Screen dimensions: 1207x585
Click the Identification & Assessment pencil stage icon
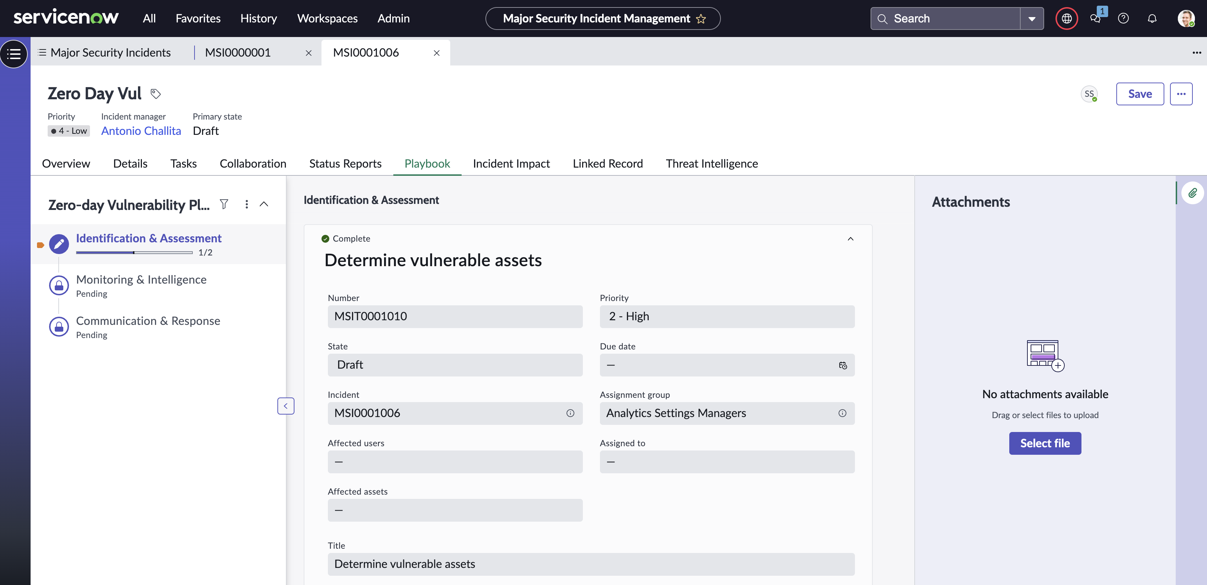pyautogui.click(x=59, y=244)
